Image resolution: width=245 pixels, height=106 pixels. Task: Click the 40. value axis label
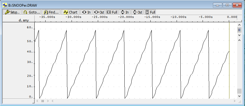(30, 52)
